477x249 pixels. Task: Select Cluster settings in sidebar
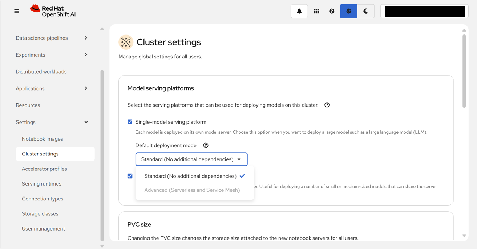tap(55, 154)
